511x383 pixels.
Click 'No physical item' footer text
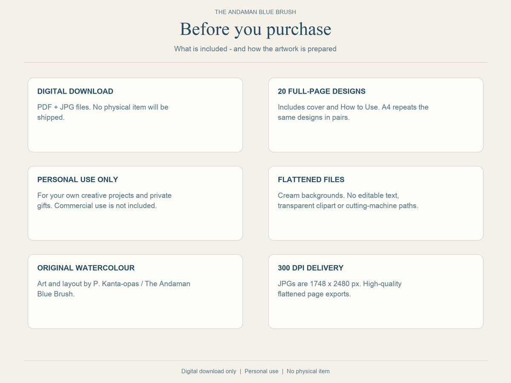(308, 371)
